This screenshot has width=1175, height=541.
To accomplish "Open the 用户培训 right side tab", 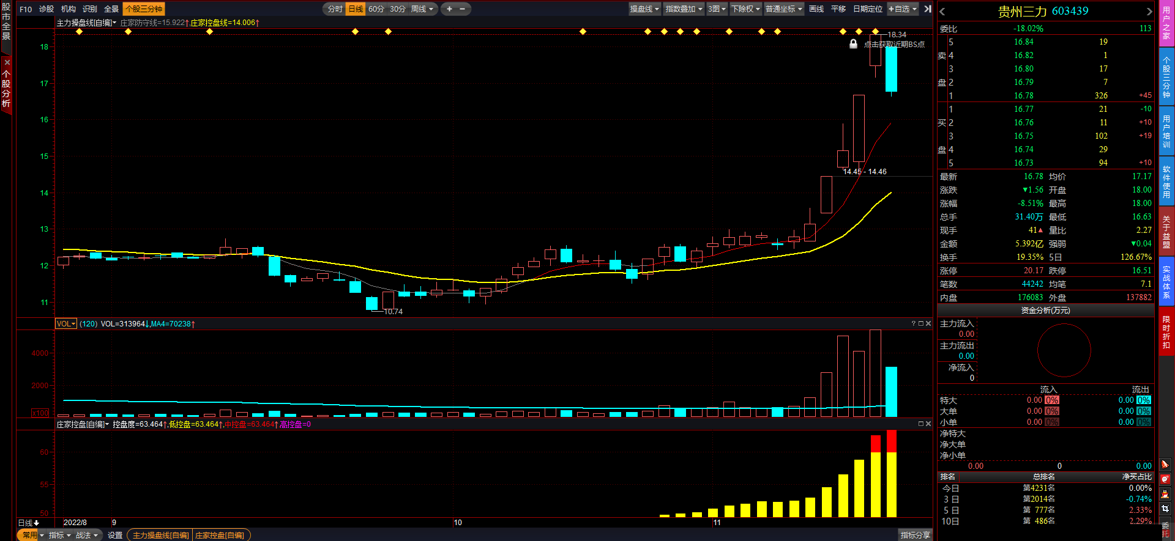I will pyautogui.click(x=1166, y=131).
